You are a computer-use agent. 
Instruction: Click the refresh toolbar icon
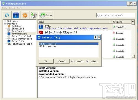coord(7,15)
